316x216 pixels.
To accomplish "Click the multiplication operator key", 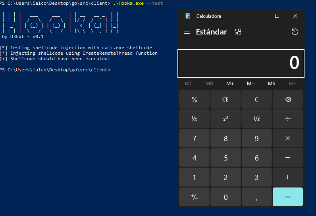I will (287, 138).
